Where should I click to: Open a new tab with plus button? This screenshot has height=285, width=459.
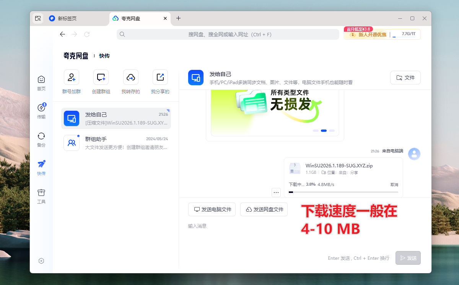click(x=178, y=18)
